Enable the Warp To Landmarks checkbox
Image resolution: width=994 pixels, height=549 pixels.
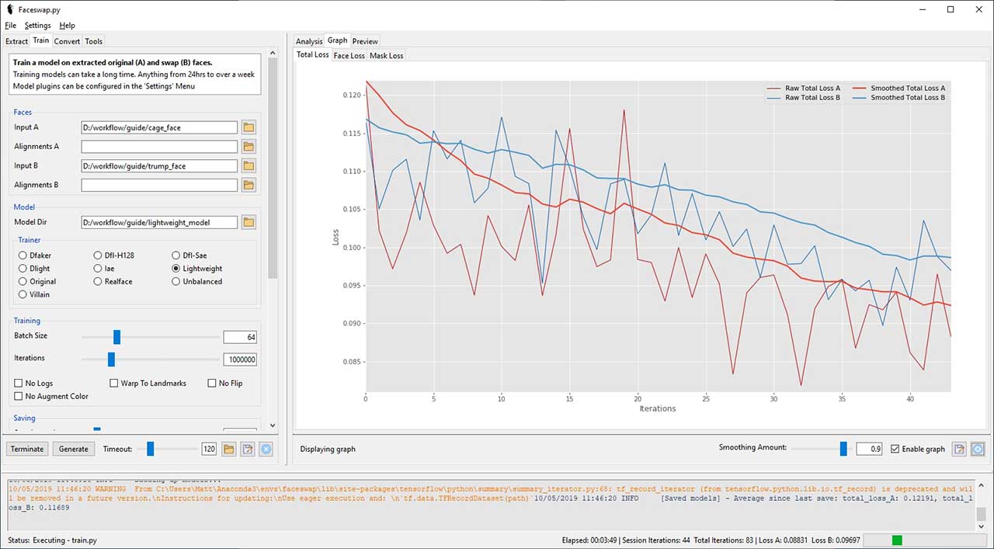tap(114, 384)
